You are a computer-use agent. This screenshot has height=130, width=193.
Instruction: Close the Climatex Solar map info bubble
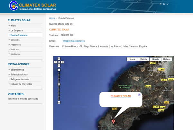click(x=139, y=94)
